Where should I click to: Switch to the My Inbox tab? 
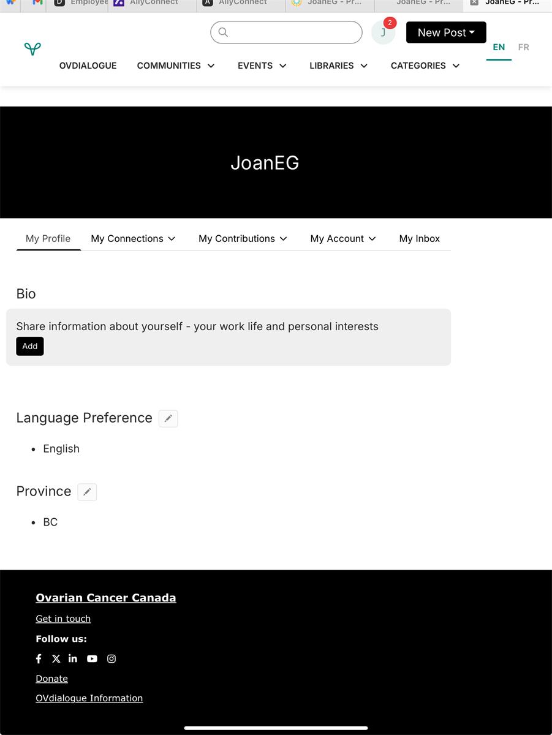(419, 239)
